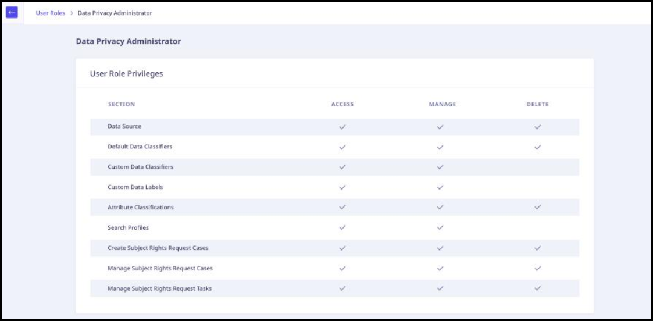The image size is (653, 321).
Task: Click Custom Data Labels Manage checkmark
Action: click(440, 187)
